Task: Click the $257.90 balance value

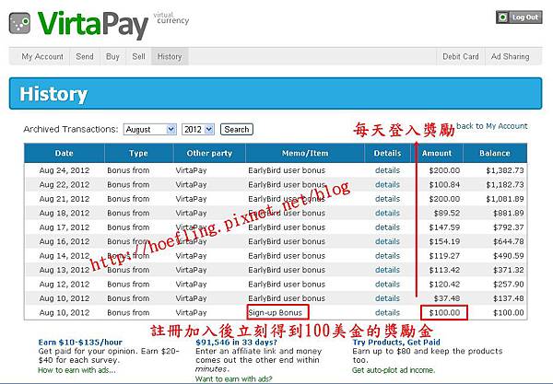Action: click(x=508, y=284)
